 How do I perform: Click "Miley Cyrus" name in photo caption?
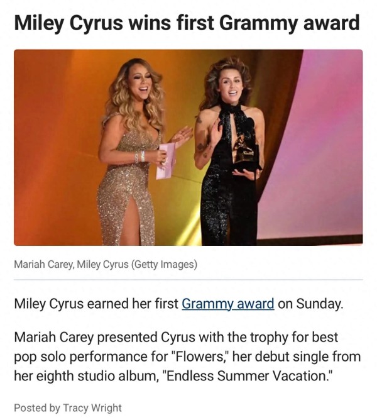[x=103, y=264]
